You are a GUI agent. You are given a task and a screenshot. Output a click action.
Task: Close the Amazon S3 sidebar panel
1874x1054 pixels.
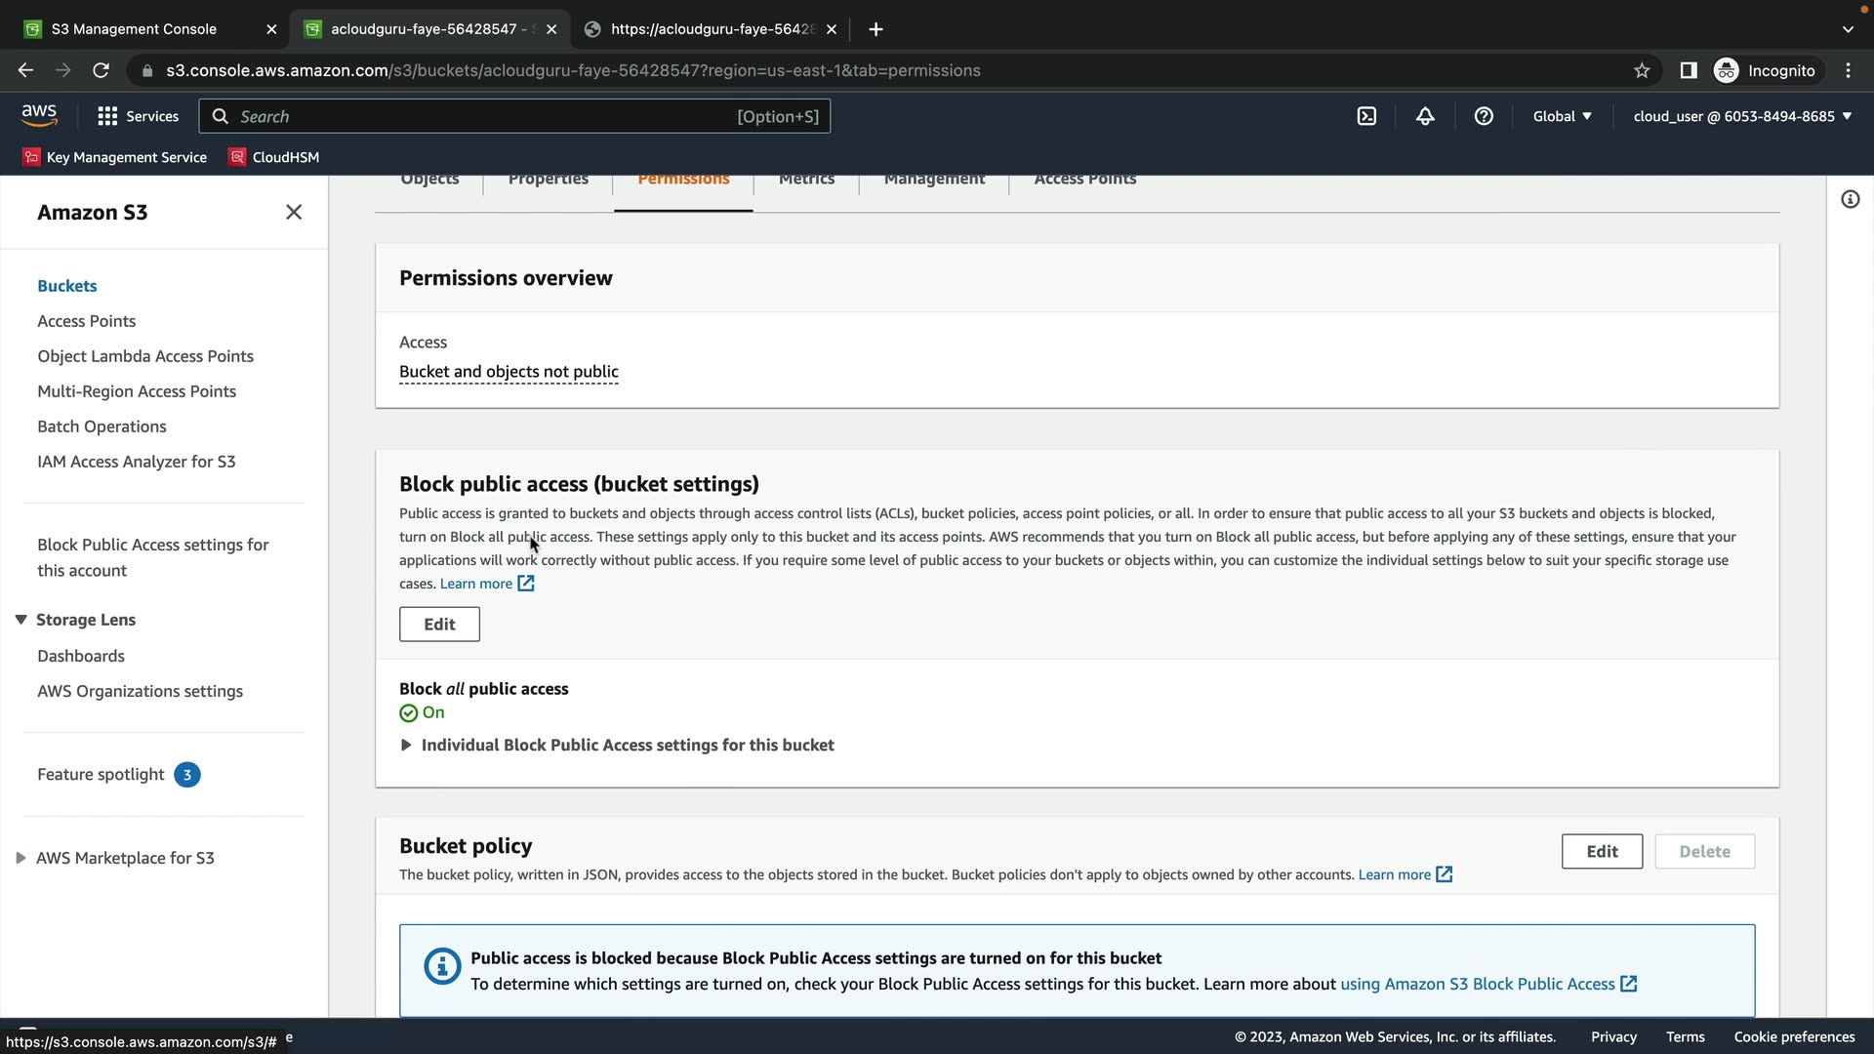tap(294, 212)
